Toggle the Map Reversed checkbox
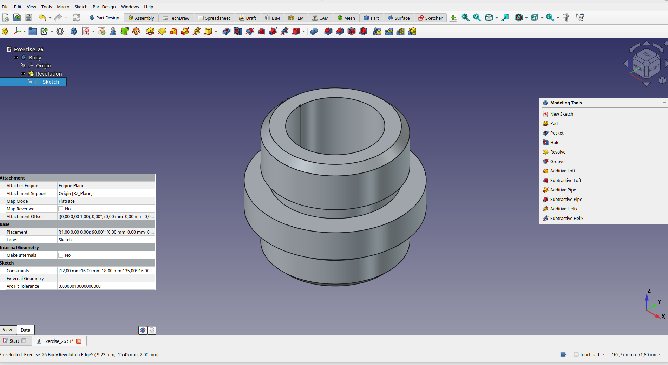This screenshot has height=365, width=668. [x=61, y=209]
